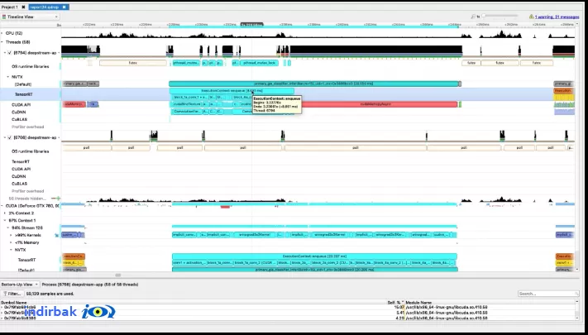Image resolution: width=588 pixels, height=335 pixels.
Task: Click the horizontal timeline scrollbar handle
Action: 117,275
